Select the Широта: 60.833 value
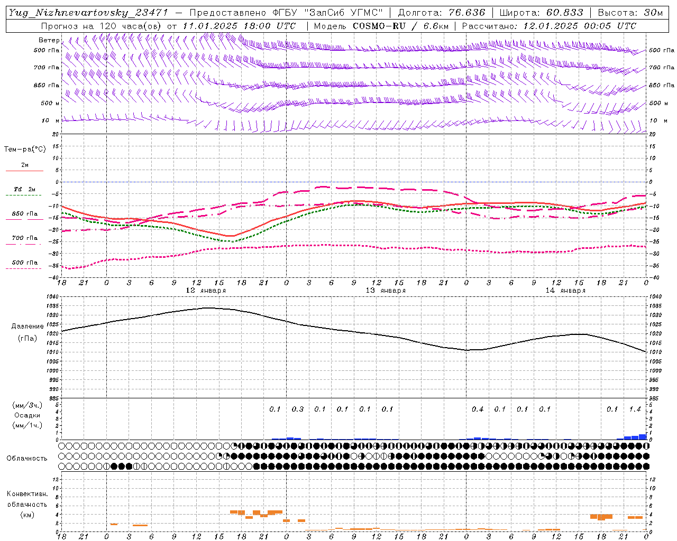 point(541,13)
